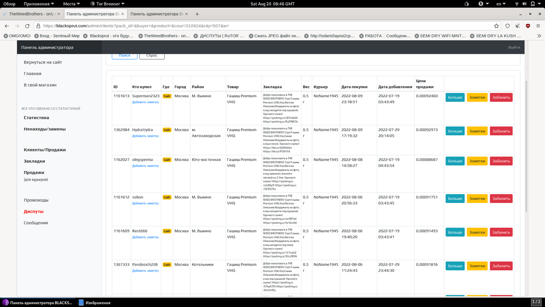Open the uBlock Origin extension icon
The width and height of the screenshot is (545, 307).
click(x=528, y=26)
